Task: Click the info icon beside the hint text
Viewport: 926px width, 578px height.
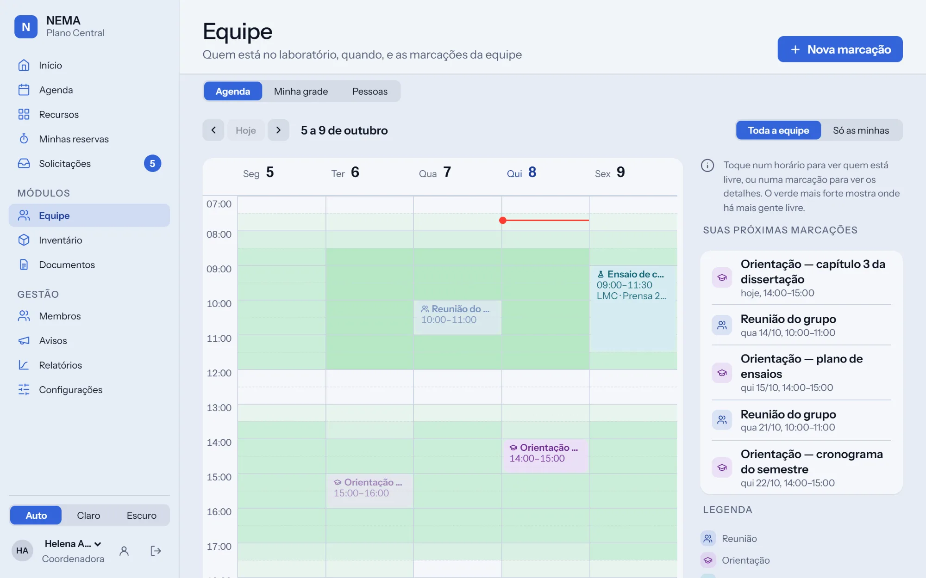Action: [707, 165]
